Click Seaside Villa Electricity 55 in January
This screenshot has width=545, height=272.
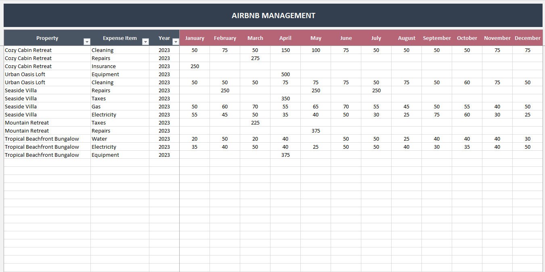195,114
